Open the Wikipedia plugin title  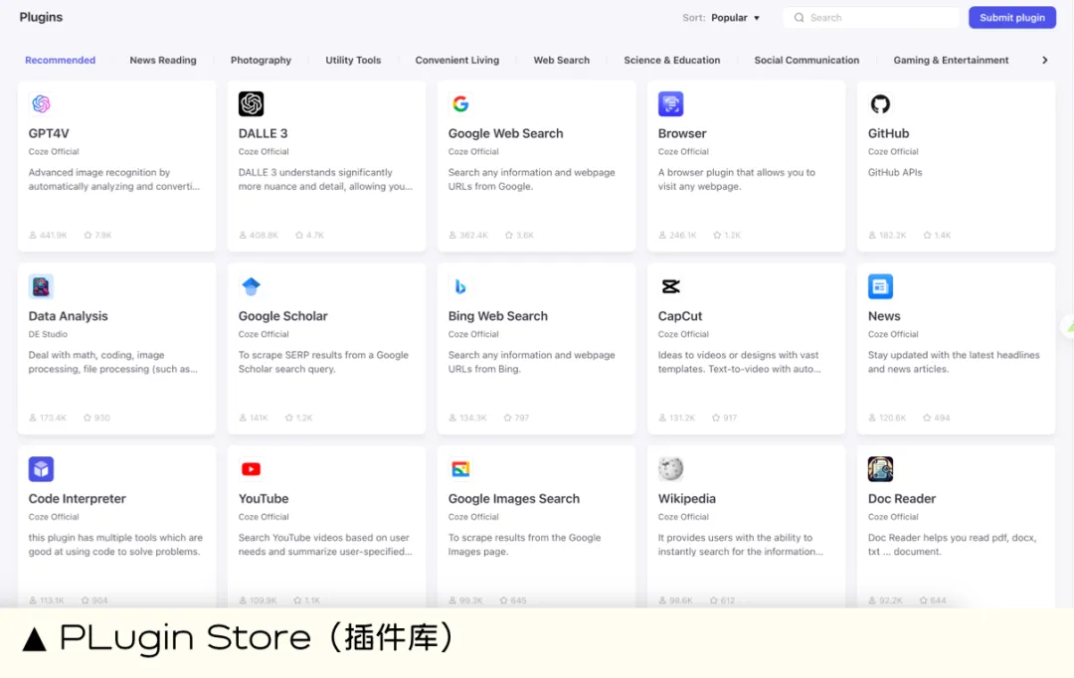click(x=687, y=499)
